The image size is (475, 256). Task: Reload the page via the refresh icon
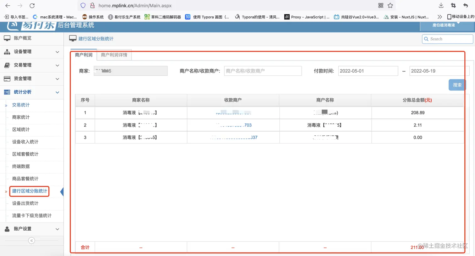(x=32, y=5)
